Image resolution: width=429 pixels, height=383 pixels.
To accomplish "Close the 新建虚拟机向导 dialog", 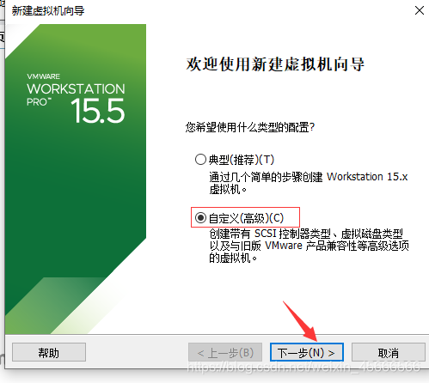I will tap(420, 10).
